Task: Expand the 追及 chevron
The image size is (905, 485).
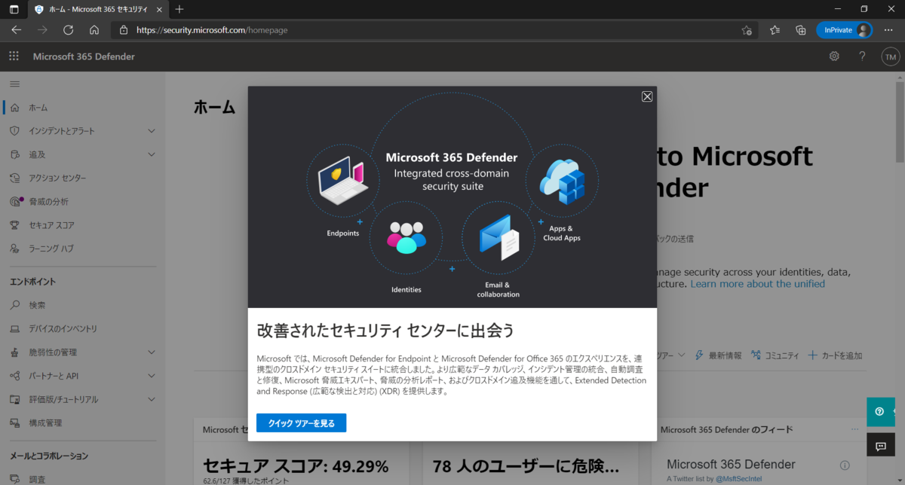Action: pos(152,154)
